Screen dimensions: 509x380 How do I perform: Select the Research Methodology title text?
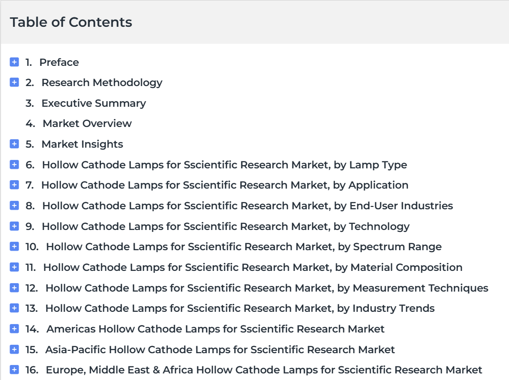pyautogui.click(x=102, y=82)
